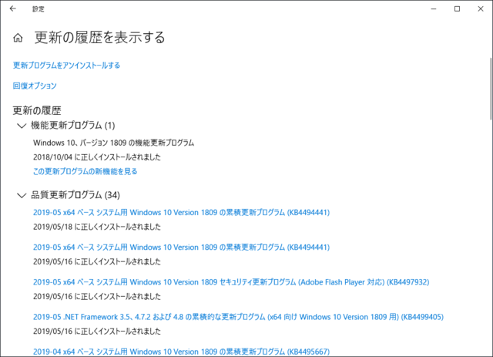
Task: Click the page title 更新の履歴を表示する
Action: [99, 38]
